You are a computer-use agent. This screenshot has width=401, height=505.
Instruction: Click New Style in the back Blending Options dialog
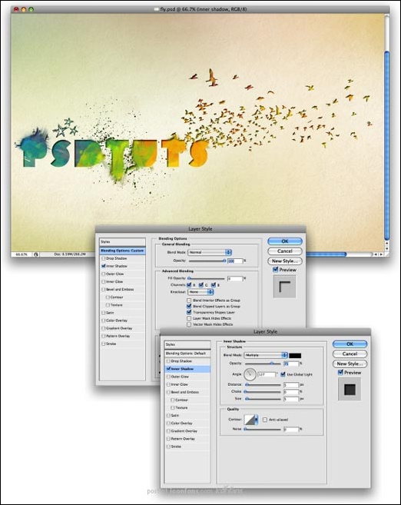pos(285,261)
